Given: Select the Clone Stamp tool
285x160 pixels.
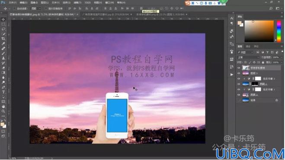Looking at the screenshot, I should coord(3,58).
